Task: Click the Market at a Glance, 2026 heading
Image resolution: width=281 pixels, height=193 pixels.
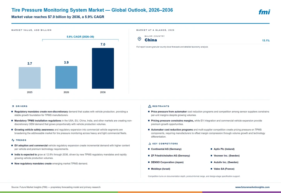Action: [x=155, y=30]
